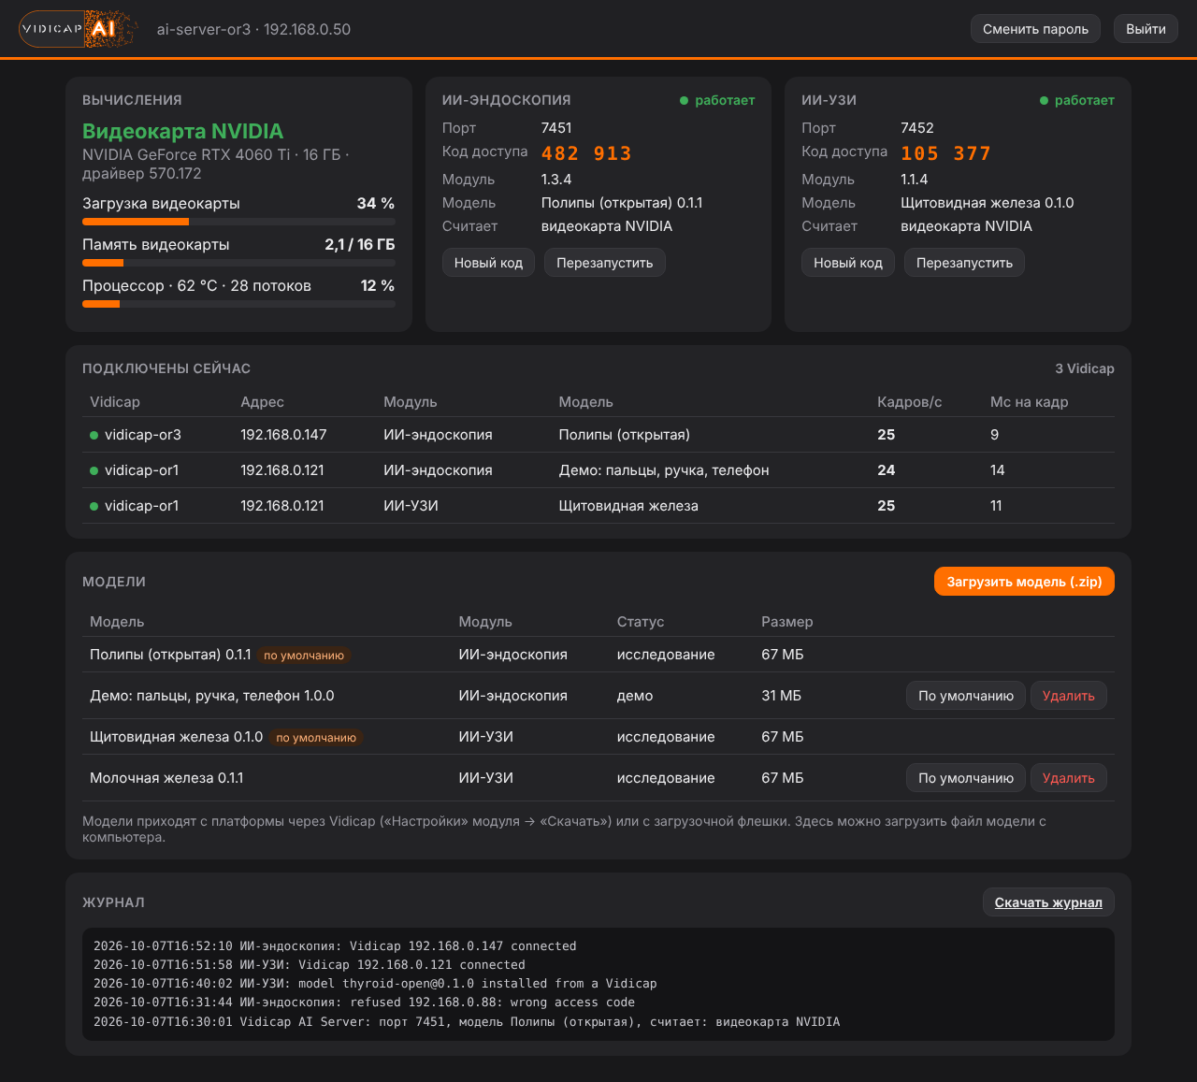Download the log via «Скачать журнал»
This screenshot has height=1082, width=1197.
(1048, 902)
